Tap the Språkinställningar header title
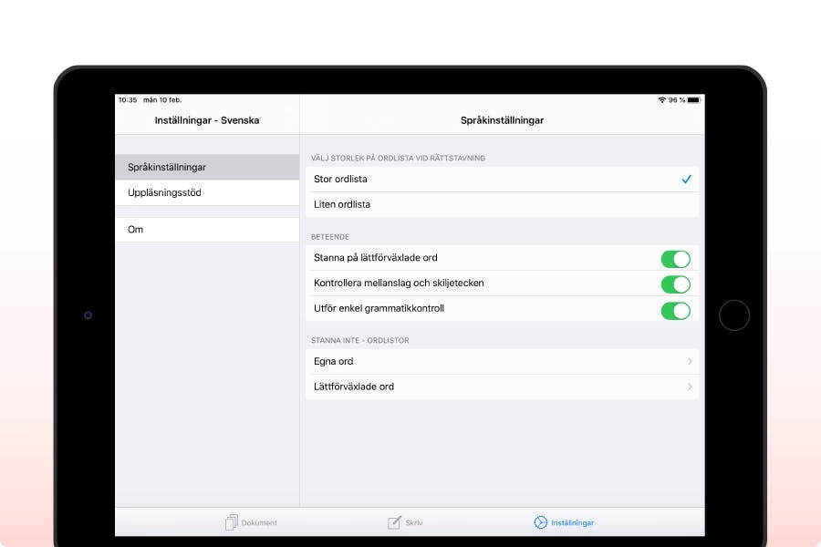 point(502,120)
